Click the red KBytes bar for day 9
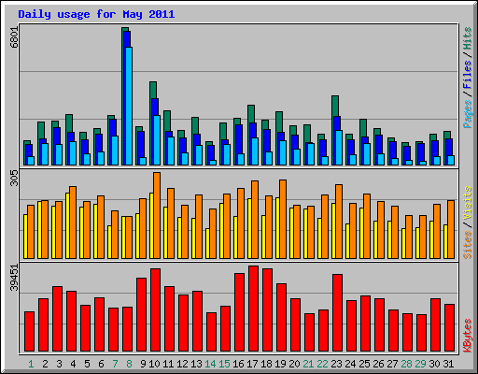 pos(141,315)
